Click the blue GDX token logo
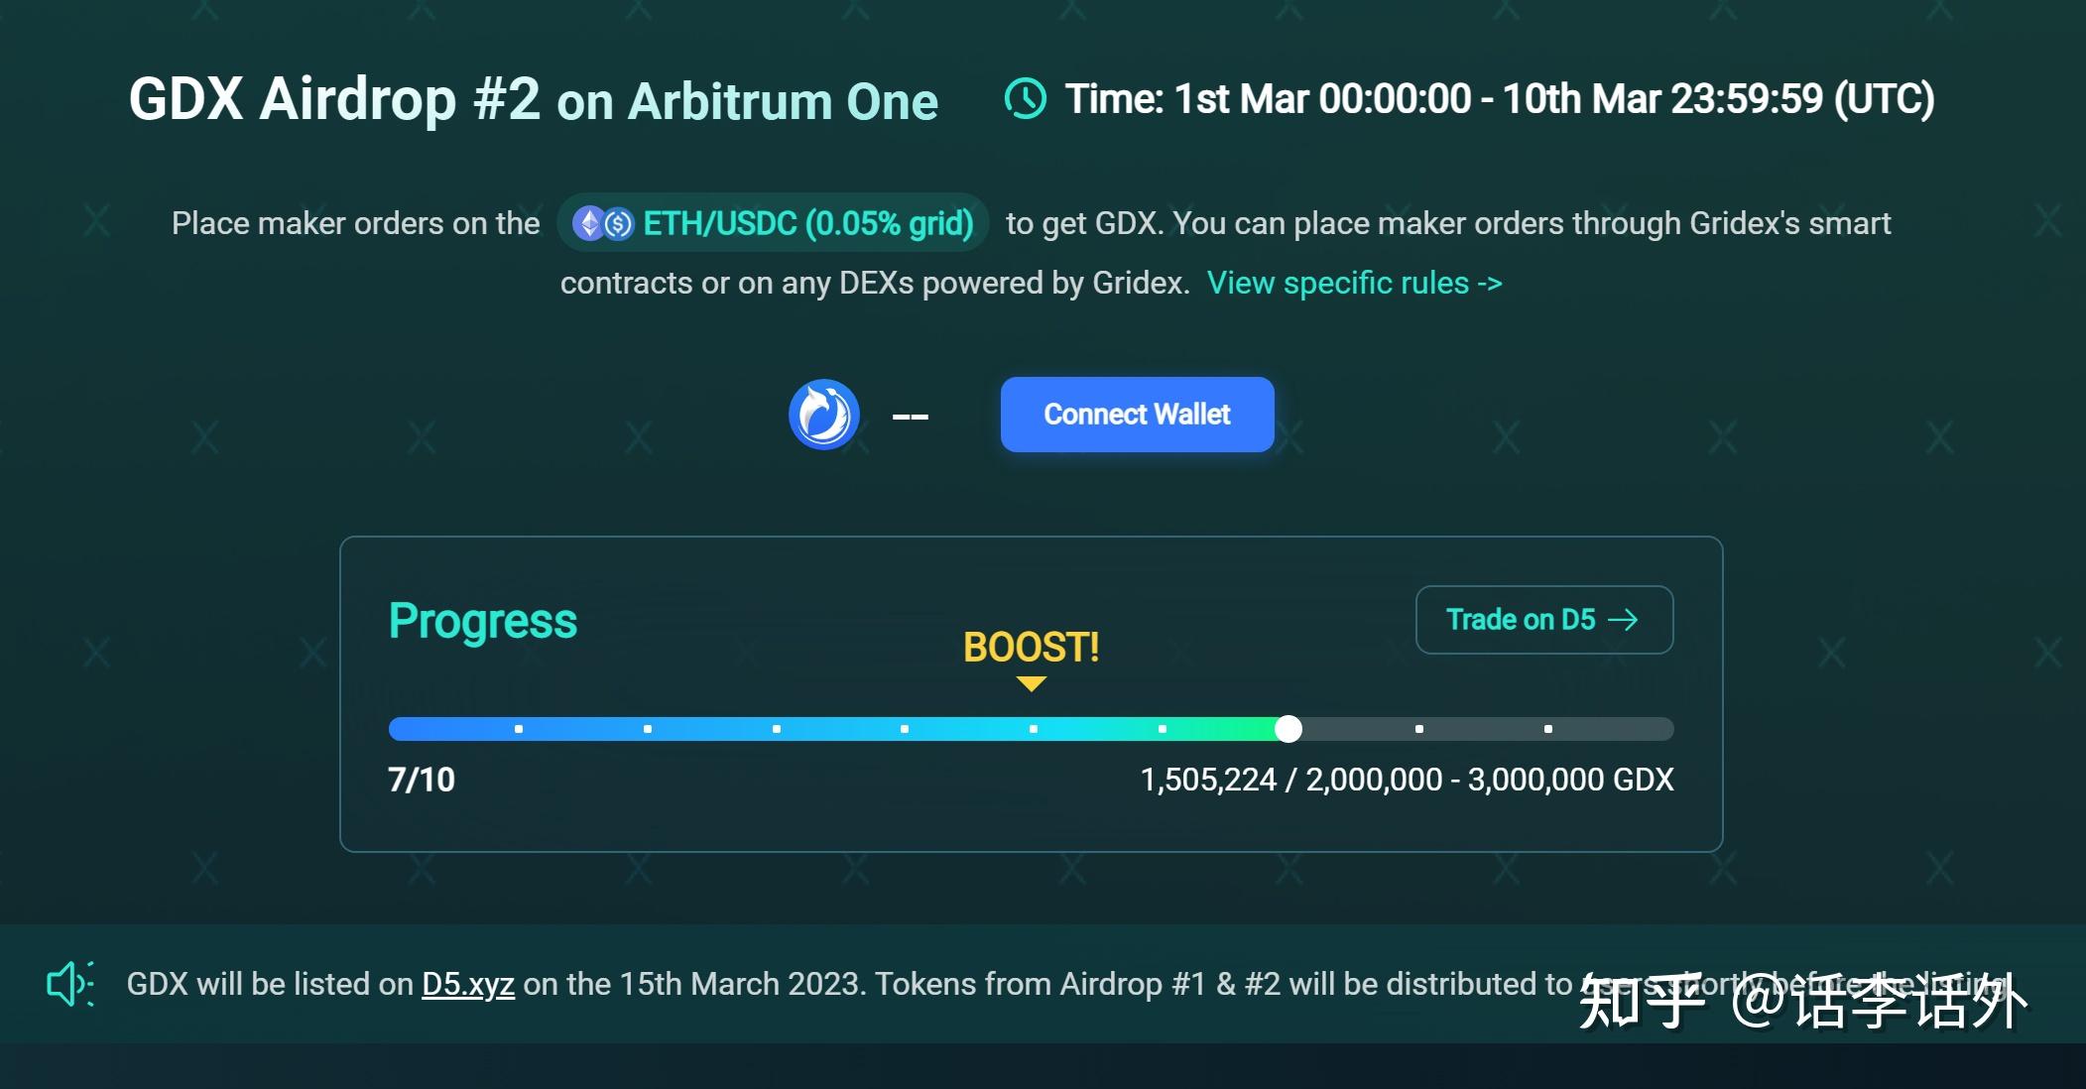 click(823, 415)
